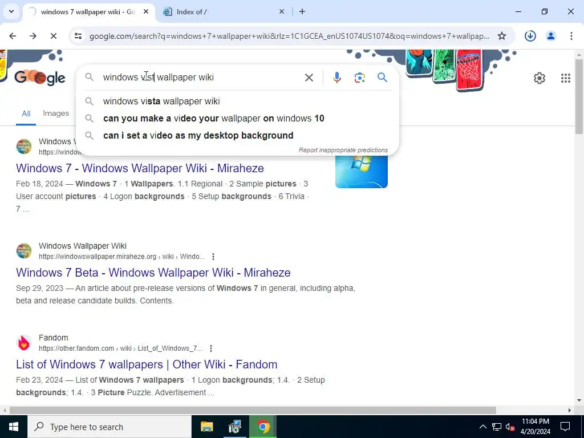Start voice search with microphone
584x438 pixels.
336,78
